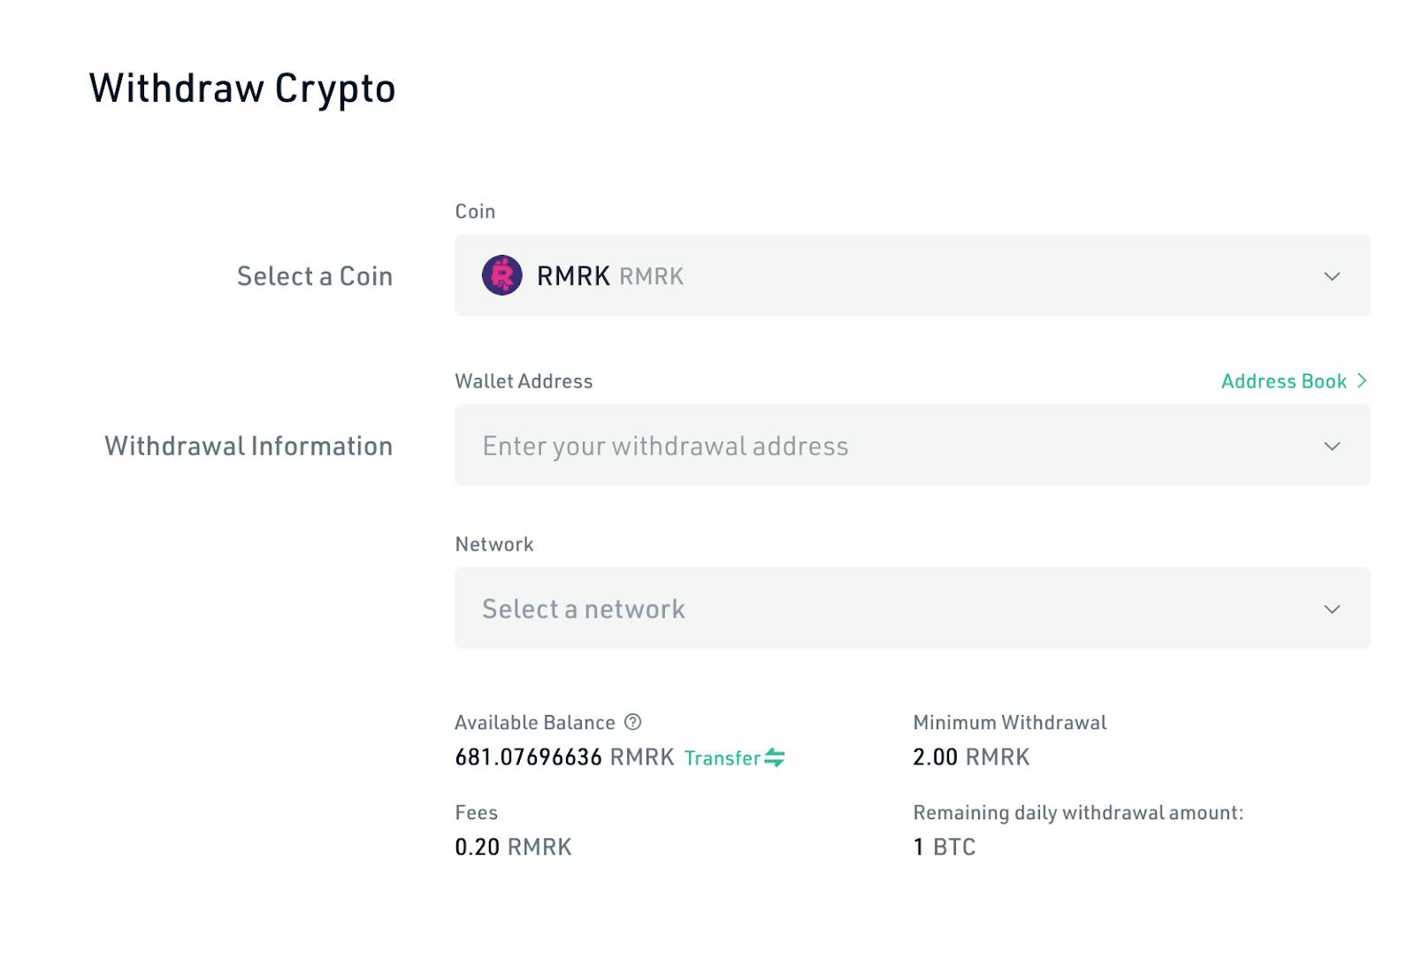This screenshot has width=1415, height=968.
Task: Click the Network field label
Action: 494,544
